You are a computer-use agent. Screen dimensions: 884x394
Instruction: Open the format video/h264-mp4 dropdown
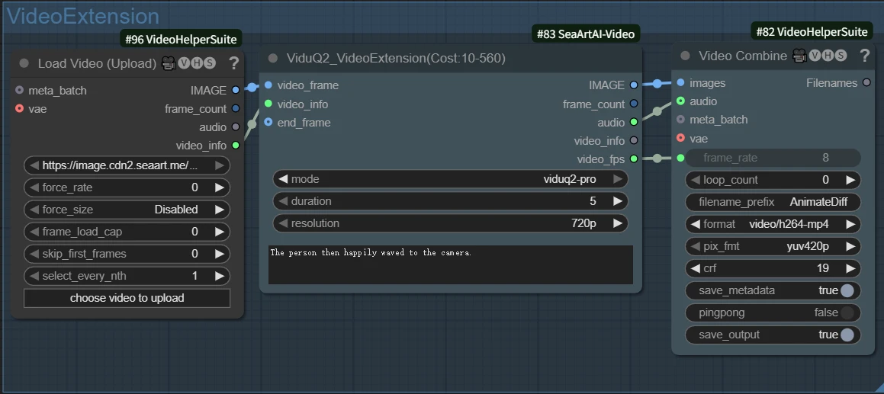773,224
